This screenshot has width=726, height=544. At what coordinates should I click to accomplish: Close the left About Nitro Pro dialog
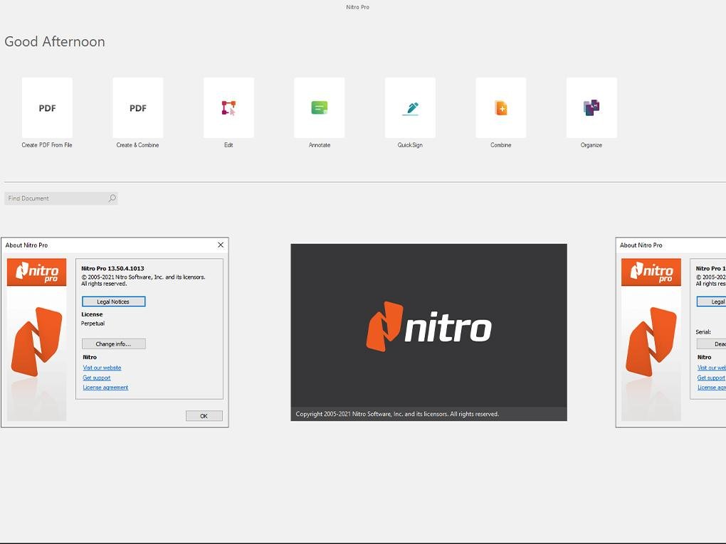pos(220,245)
